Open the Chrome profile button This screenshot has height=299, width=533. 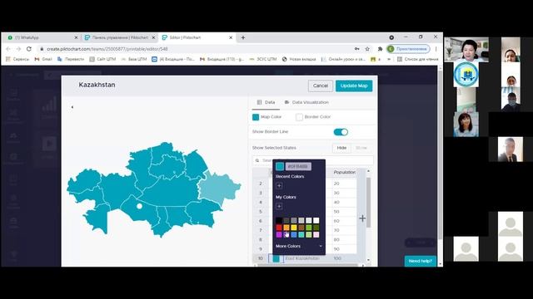point(408,49)
